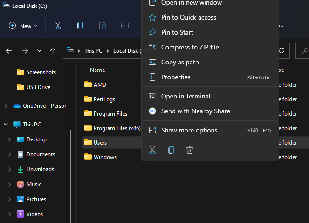Viewport: 309px width, 223px height.
Task: Expand the Desktop tree node
Action: (9, 139)
